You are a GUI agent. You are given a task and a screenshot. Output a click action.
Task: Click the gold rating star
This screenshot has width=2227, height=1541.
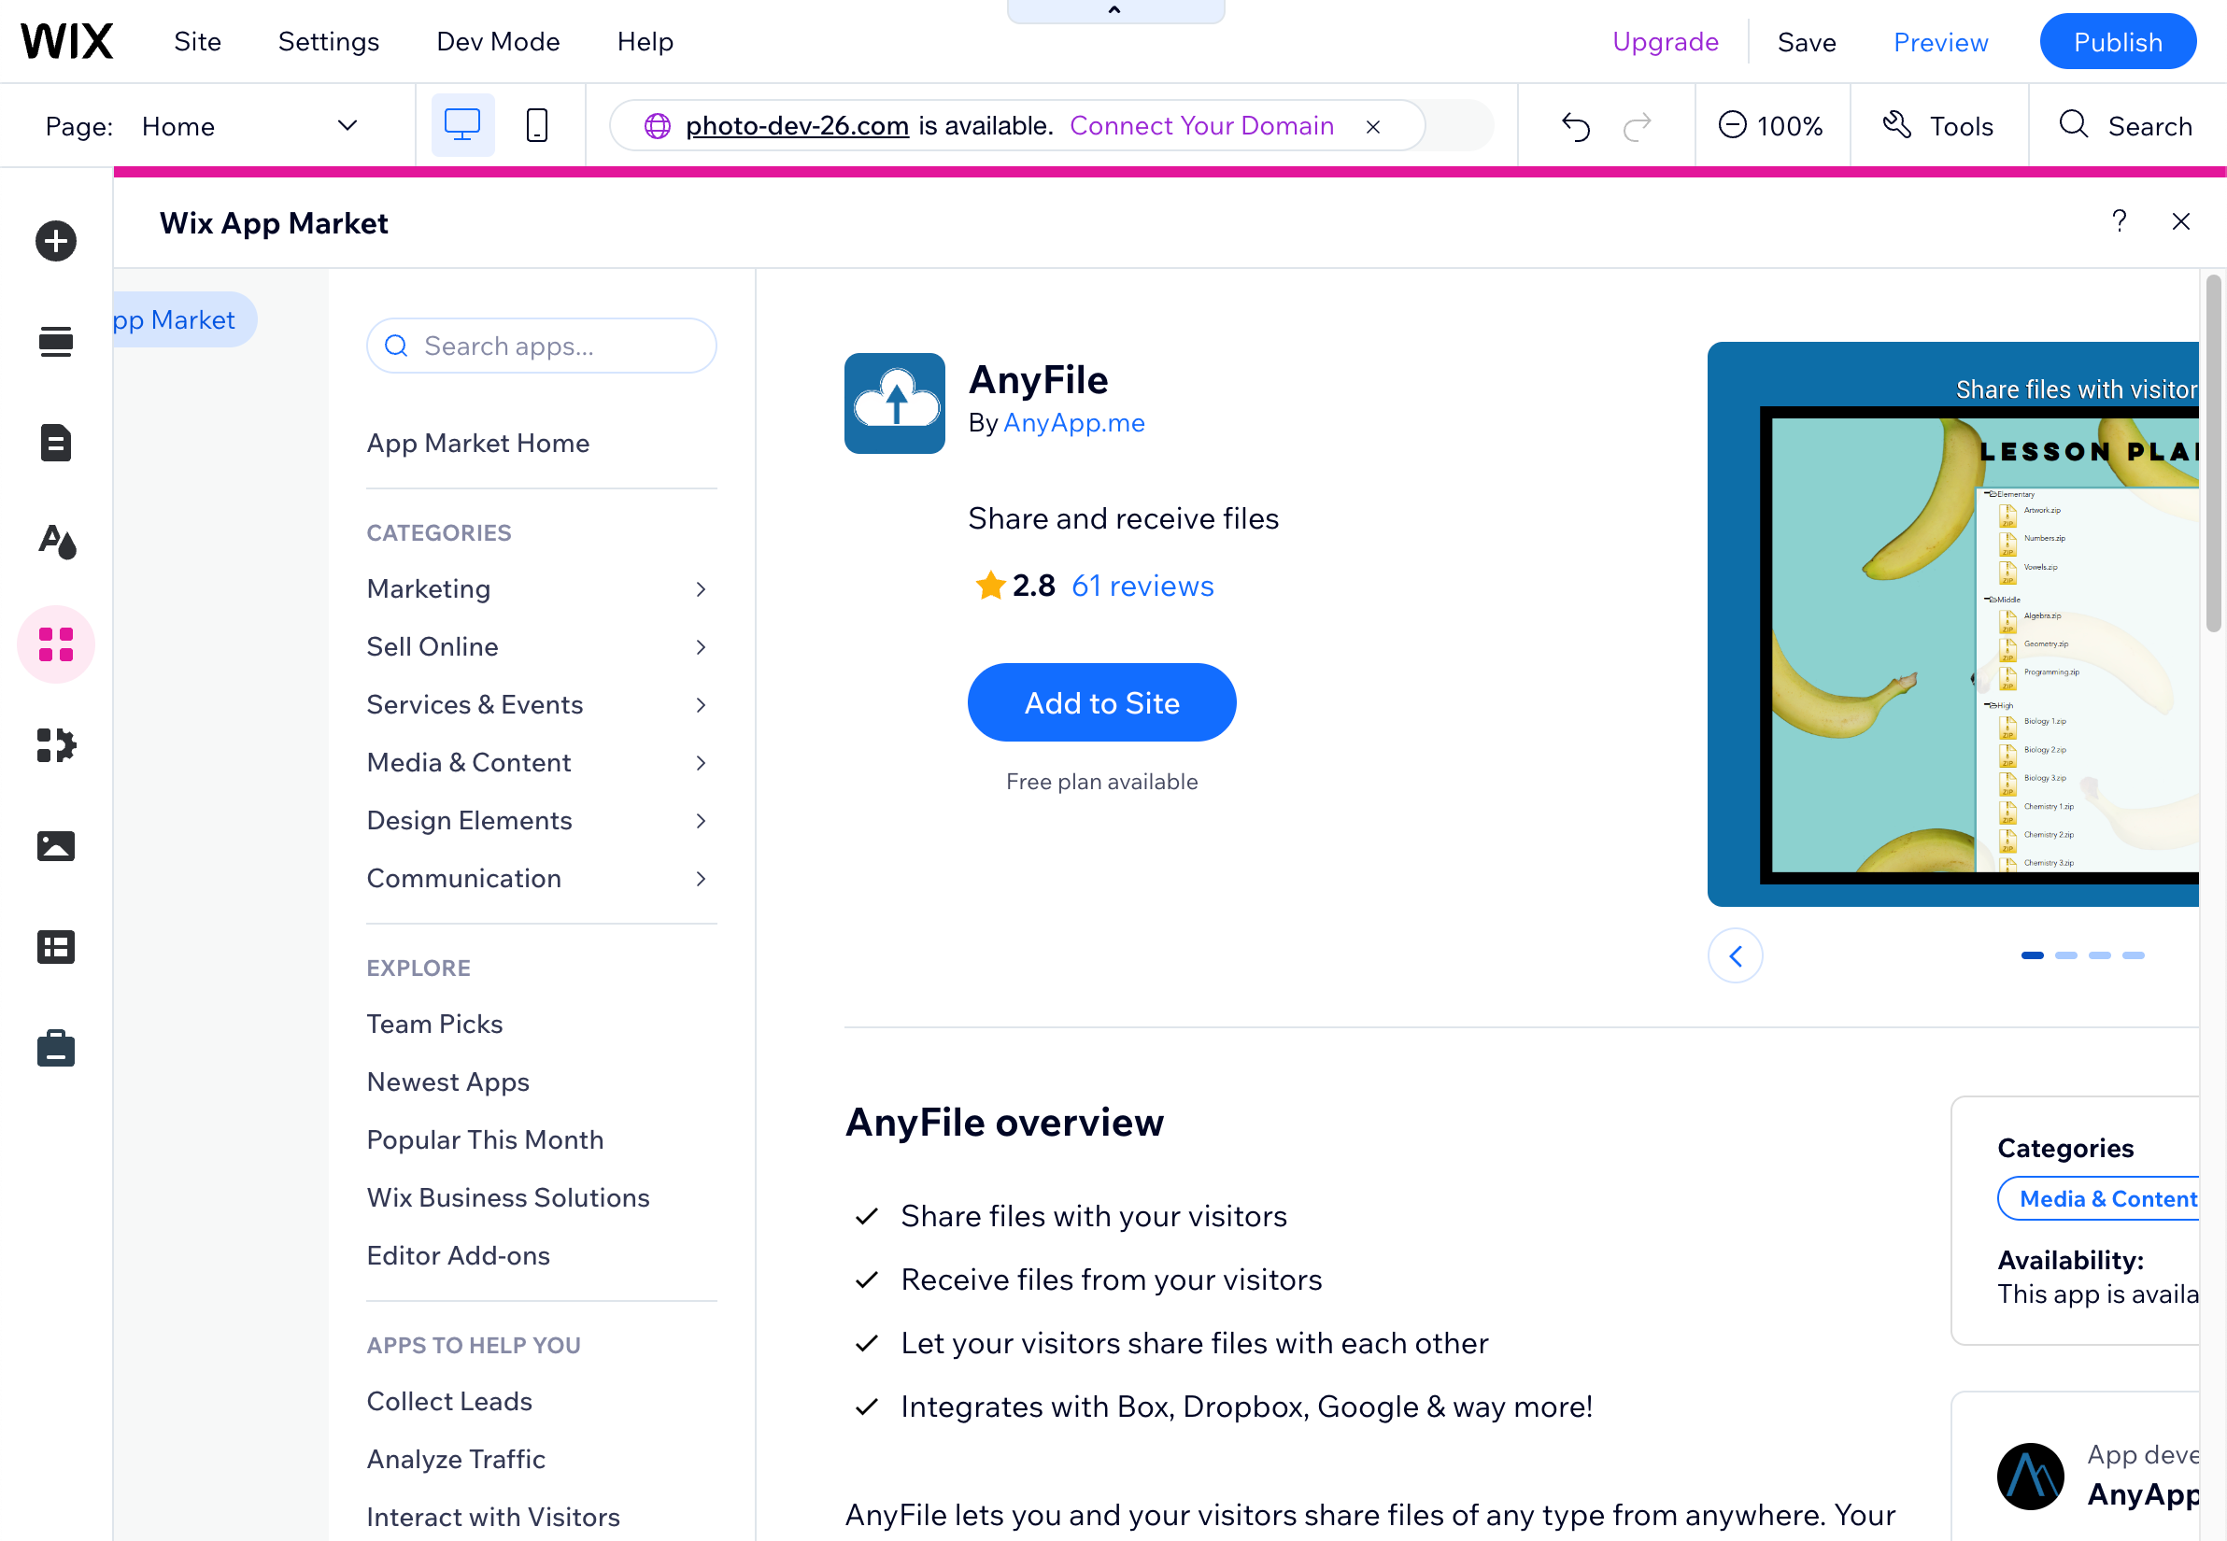coord(990,586)
